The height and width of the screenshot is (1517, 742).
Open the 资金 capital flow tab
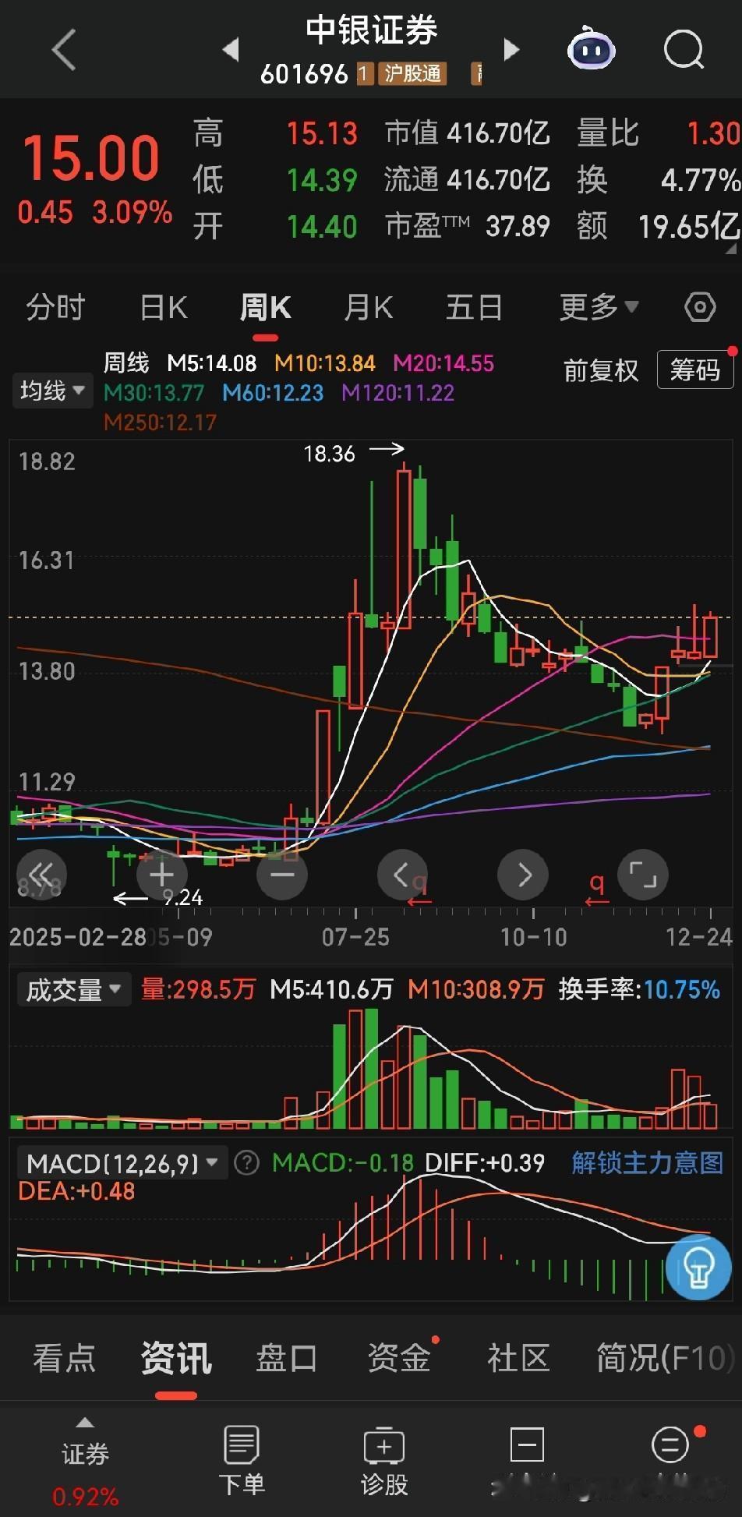399,1358
